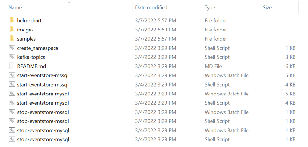Click the samples folder name
The width and height of the screenshot is (308, 147).
pos(26,39)
